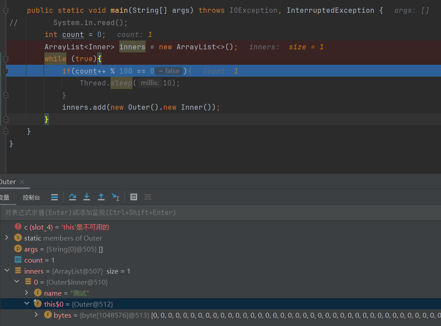
Task: Select the Outer debug session tab
Action: (x=8, y=182)
